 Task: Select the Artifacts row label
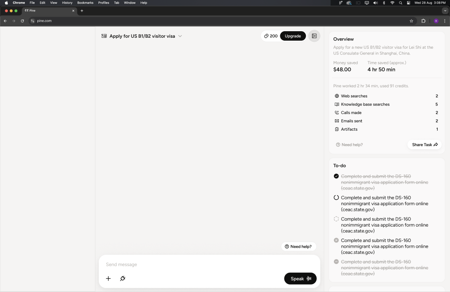(x=349, y=129)
